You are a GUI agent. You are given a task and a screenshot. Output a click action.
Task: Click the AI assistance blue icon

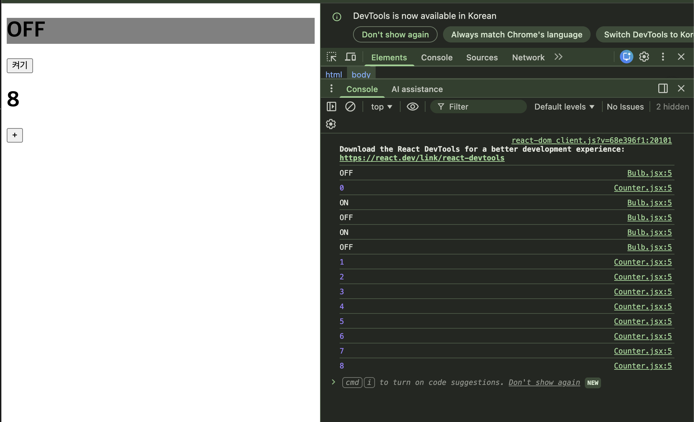[626, 57]
